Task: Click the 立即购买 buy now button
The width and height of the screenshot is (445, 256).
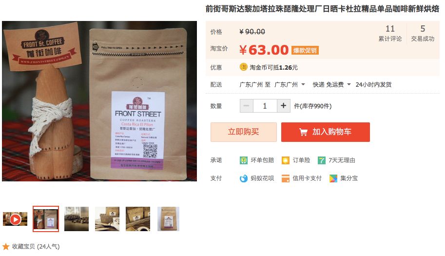Action: [x=244, y=132]
